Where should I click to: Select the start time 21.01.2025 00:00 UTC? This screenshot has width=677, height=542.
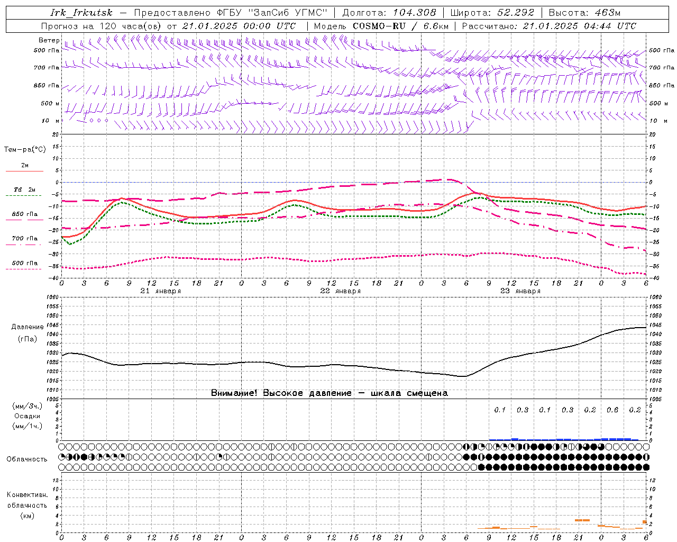tap(239, 26)
